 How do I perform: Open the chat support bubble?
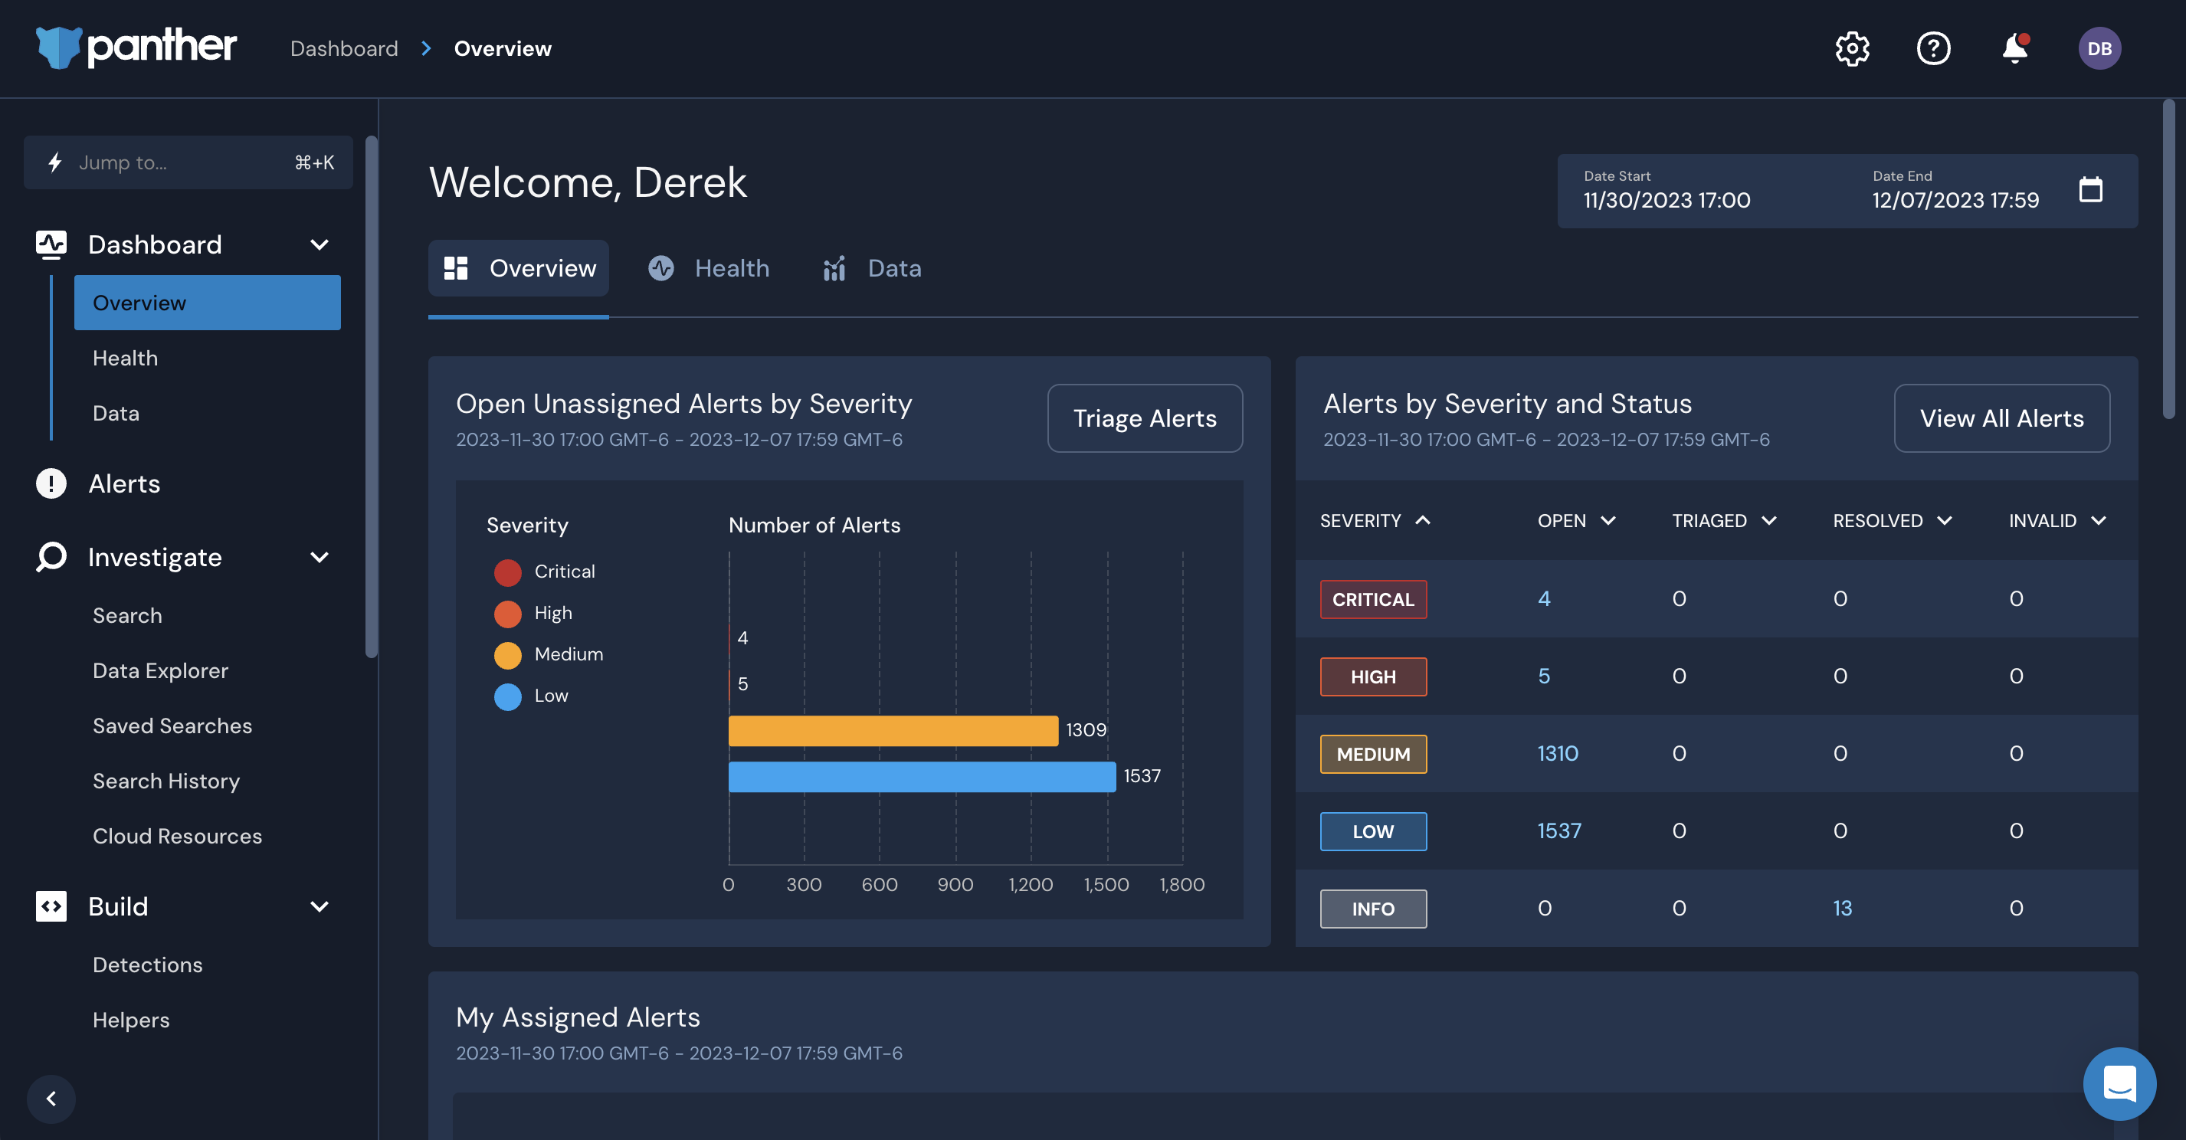(2119, 1083)
